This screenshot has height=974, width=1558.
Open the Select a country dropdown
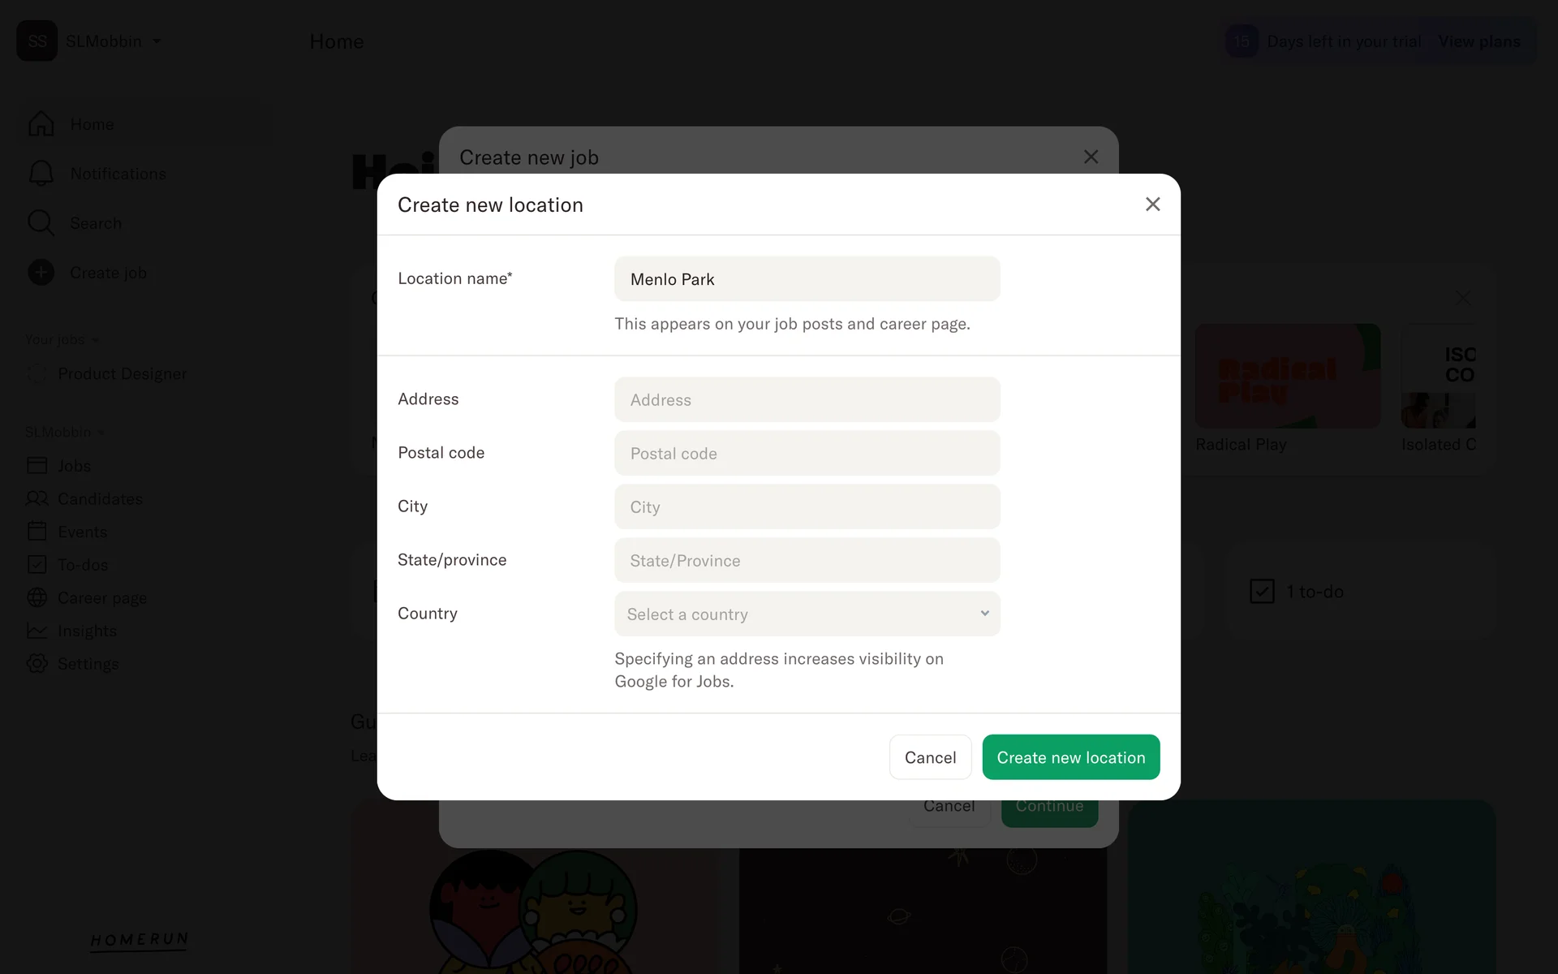(807, 614)
